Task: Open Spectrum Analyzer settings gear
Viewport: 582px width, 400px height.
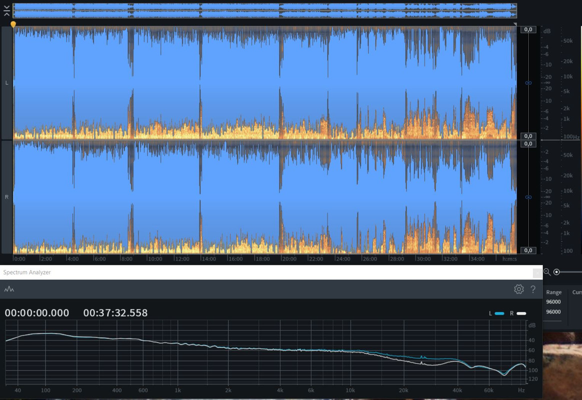Action: 519,289
